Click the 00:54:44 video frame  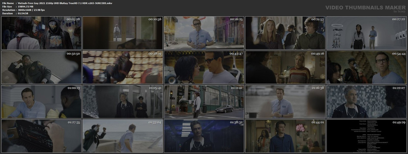click(x=367, y=67)
